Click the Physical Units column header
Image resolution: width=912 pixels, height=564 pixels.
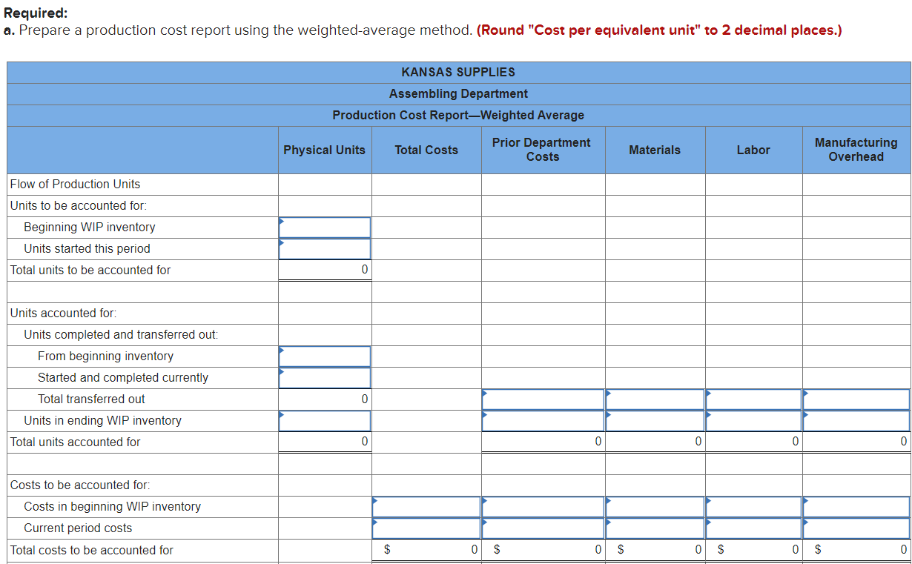pyautogui.click(x=324, y=150)
